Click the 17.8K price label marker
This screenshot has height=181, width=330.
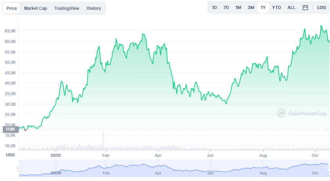click(11, 129)
